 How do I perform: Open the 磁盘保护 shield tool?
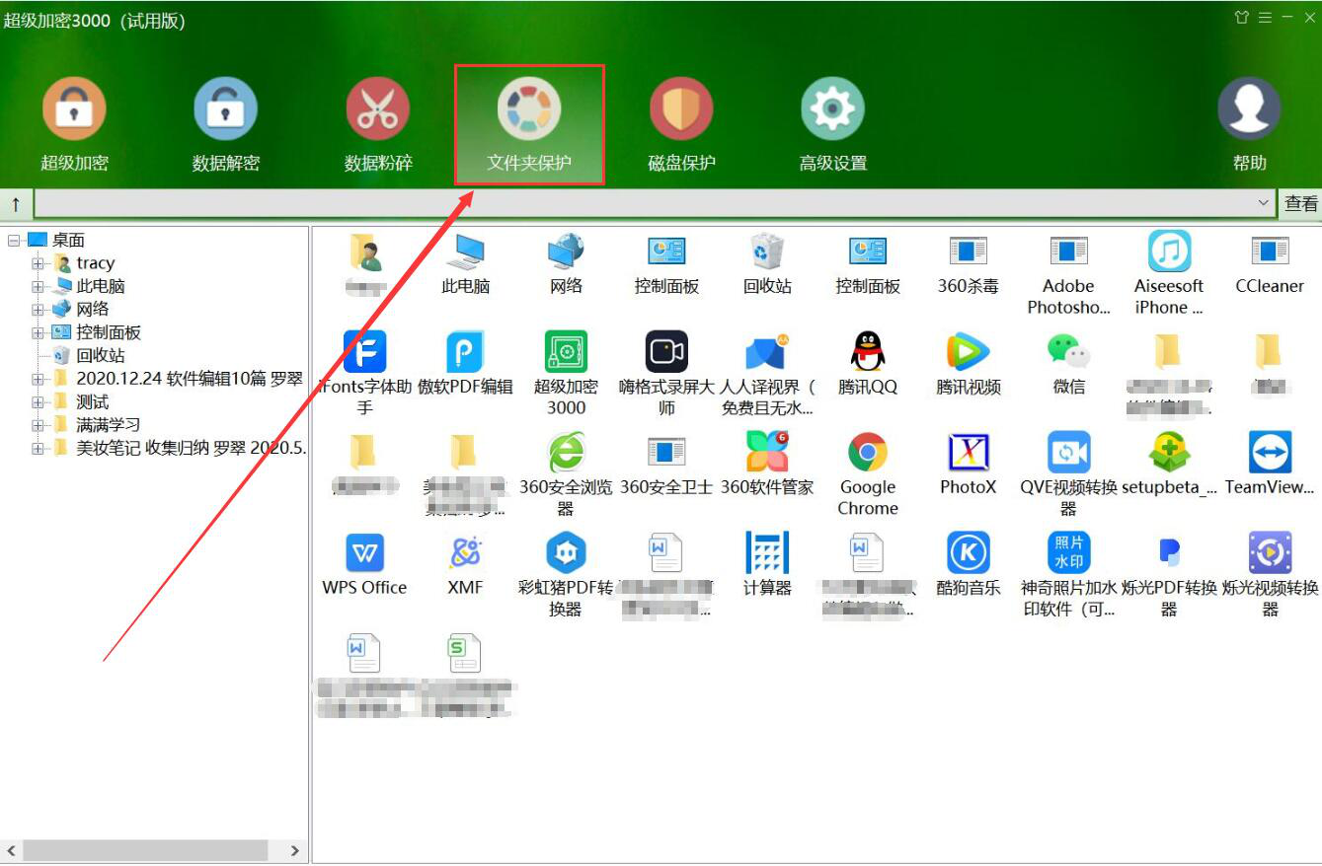pyautogui.click(x=681, y=124)
